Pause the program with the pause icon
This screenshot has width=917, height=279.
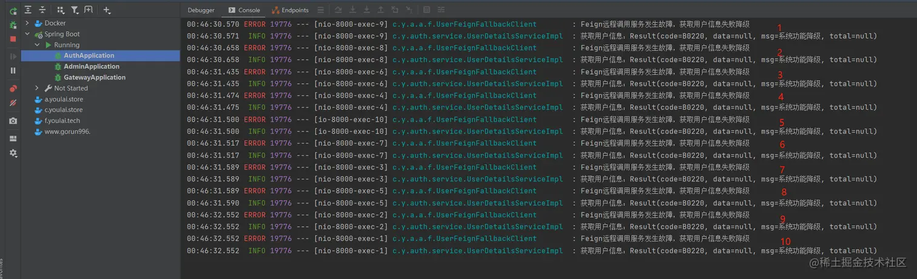[x=13, y=70]
